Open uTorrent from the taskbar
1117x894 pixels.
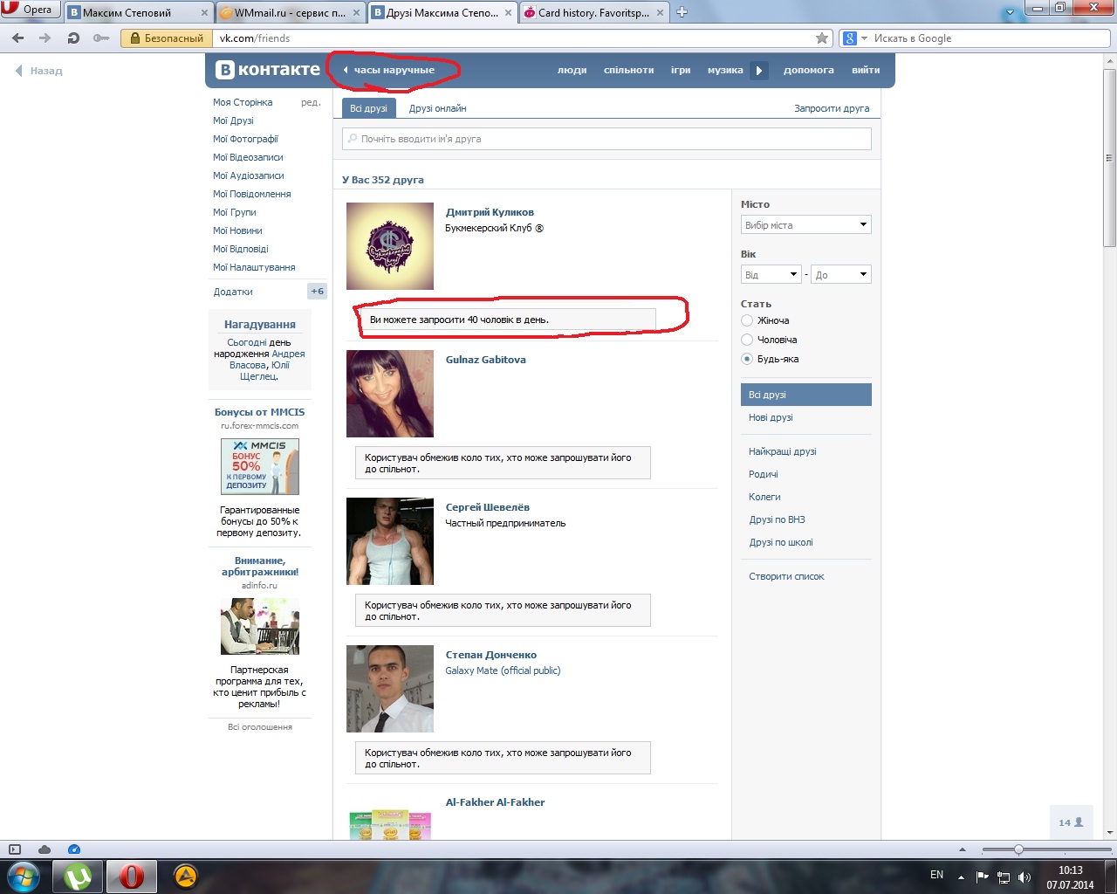point(79,876)
